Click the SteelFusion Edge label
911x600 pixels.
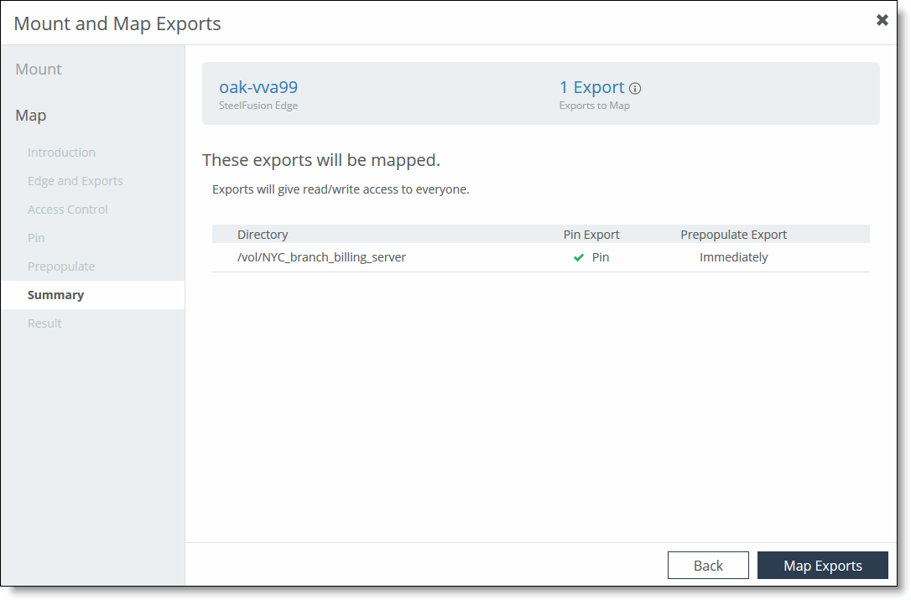click(x=258, y=106)
